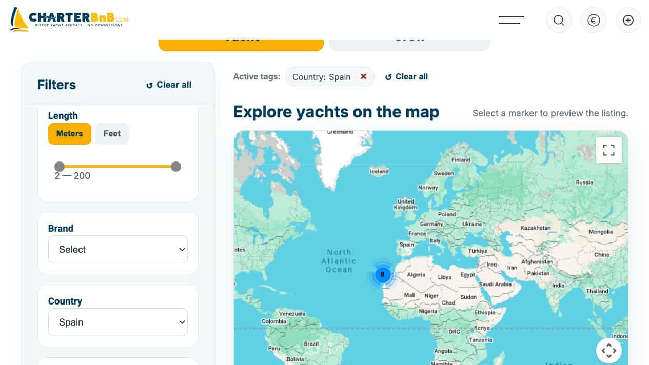Clear all filters in Filters panel
Image resolution: width=649 pixels, height=365 pixels.
[x=169, y=85]
